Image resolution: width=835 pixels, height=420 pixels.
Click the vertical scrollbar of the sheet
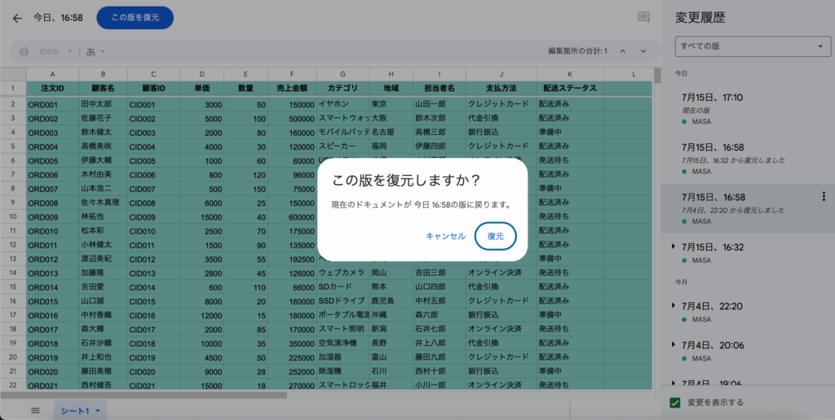[657, 76]
